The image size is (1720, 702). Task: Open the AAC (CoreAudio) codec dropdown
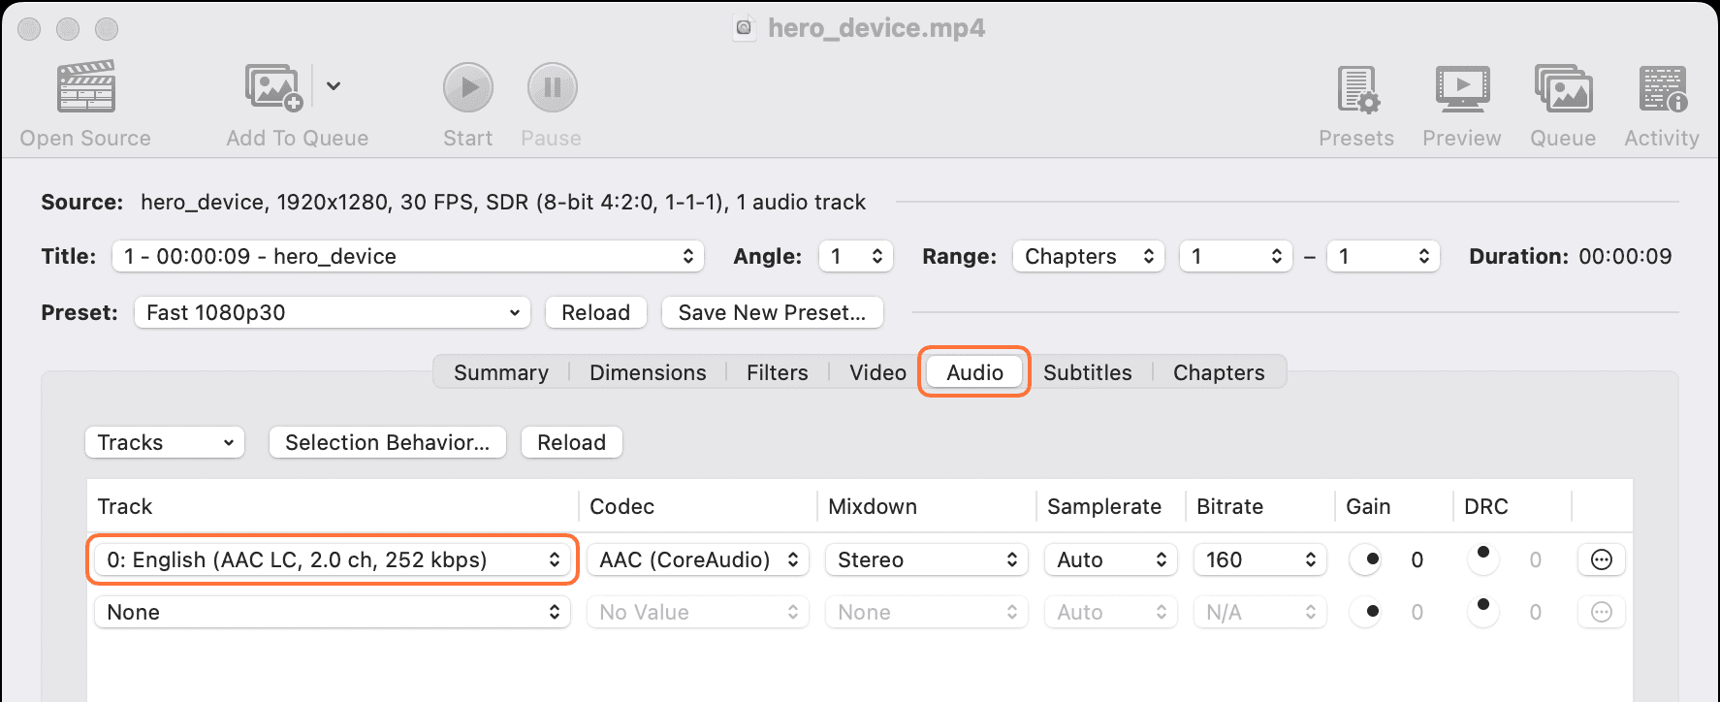(x=697, y=559)
